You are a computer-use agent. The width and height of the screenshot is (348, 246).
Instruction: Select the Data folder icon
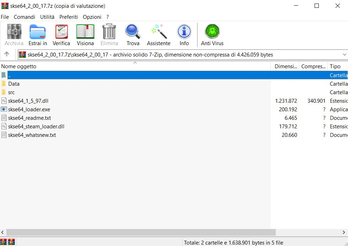pyautogui.click(x=4, y=84)
